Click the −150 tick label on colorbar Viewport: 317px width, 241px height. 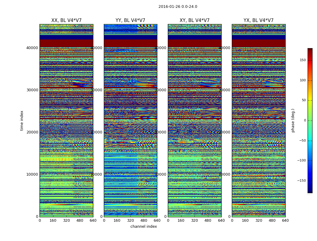[302, 181]
